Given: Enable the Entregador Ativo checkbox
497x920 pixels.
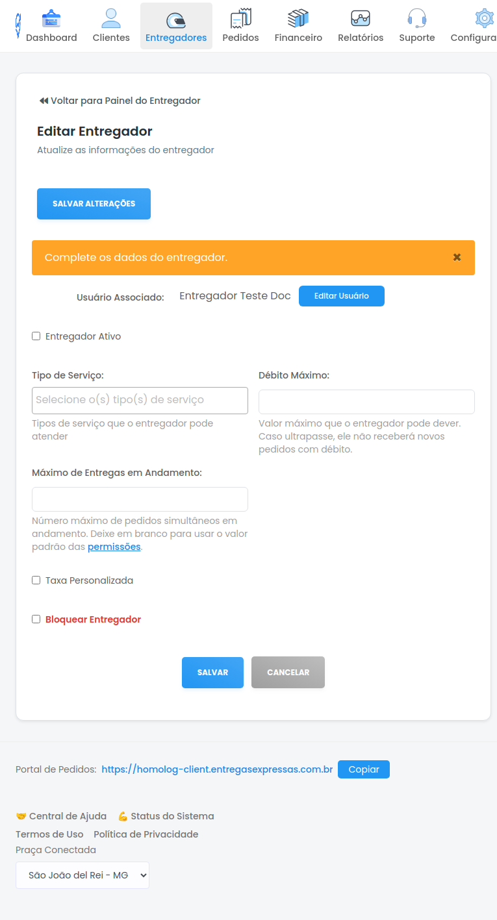Looking at the screenshot, I should [36, 336].
